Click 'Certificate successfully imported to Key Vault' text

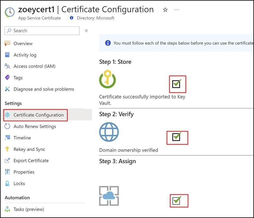(142, 100)
